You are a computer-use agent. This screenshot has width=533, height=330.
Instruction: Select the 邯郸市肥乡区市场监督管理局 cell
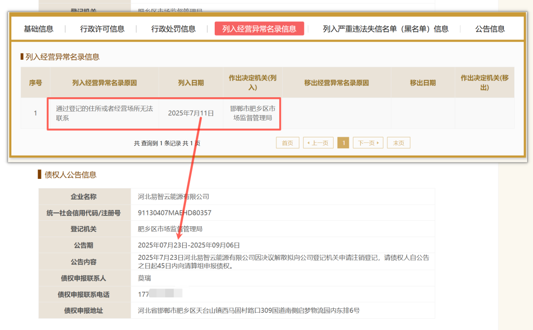tap(252, 113)
